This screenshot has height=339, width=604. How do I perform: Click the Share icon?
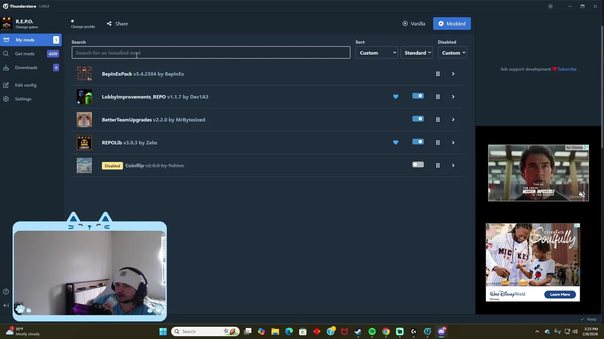click(x=109, y=24)
